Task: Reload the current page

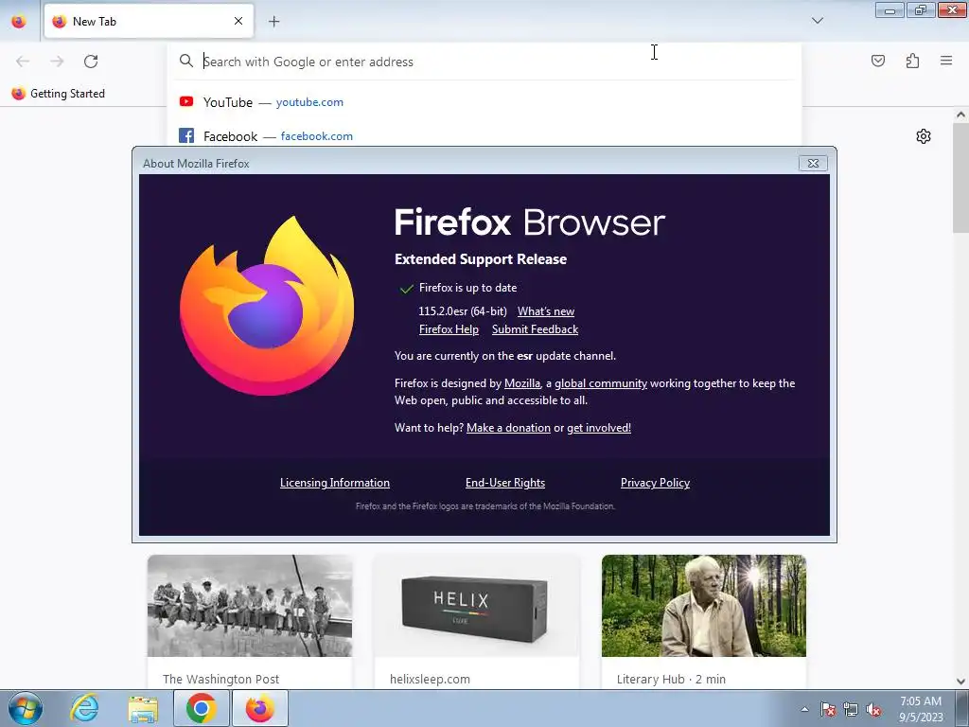Action: point(91,62)
